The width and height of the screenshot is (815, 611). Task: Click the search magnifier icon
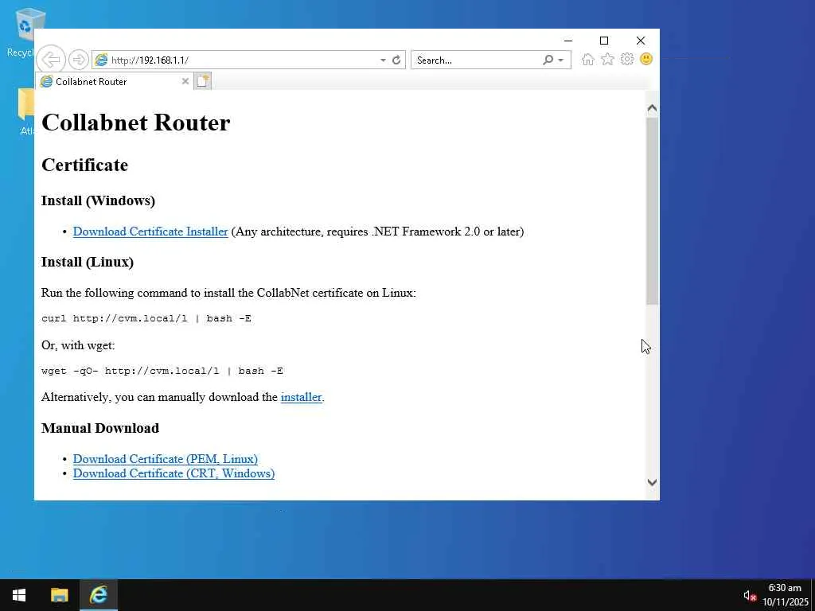(x=548, y=60)
